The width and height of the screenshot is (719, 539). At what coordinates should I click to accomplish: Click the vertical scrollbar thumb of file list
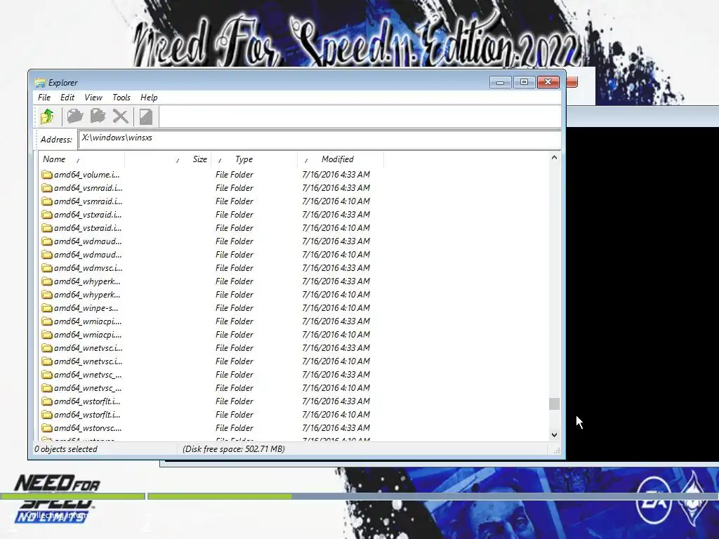(x=554, y=404)
